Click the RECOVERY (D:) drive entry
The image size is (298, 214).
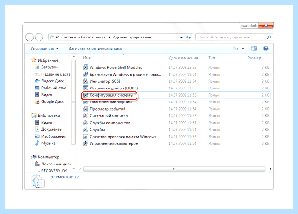point(54,171)
